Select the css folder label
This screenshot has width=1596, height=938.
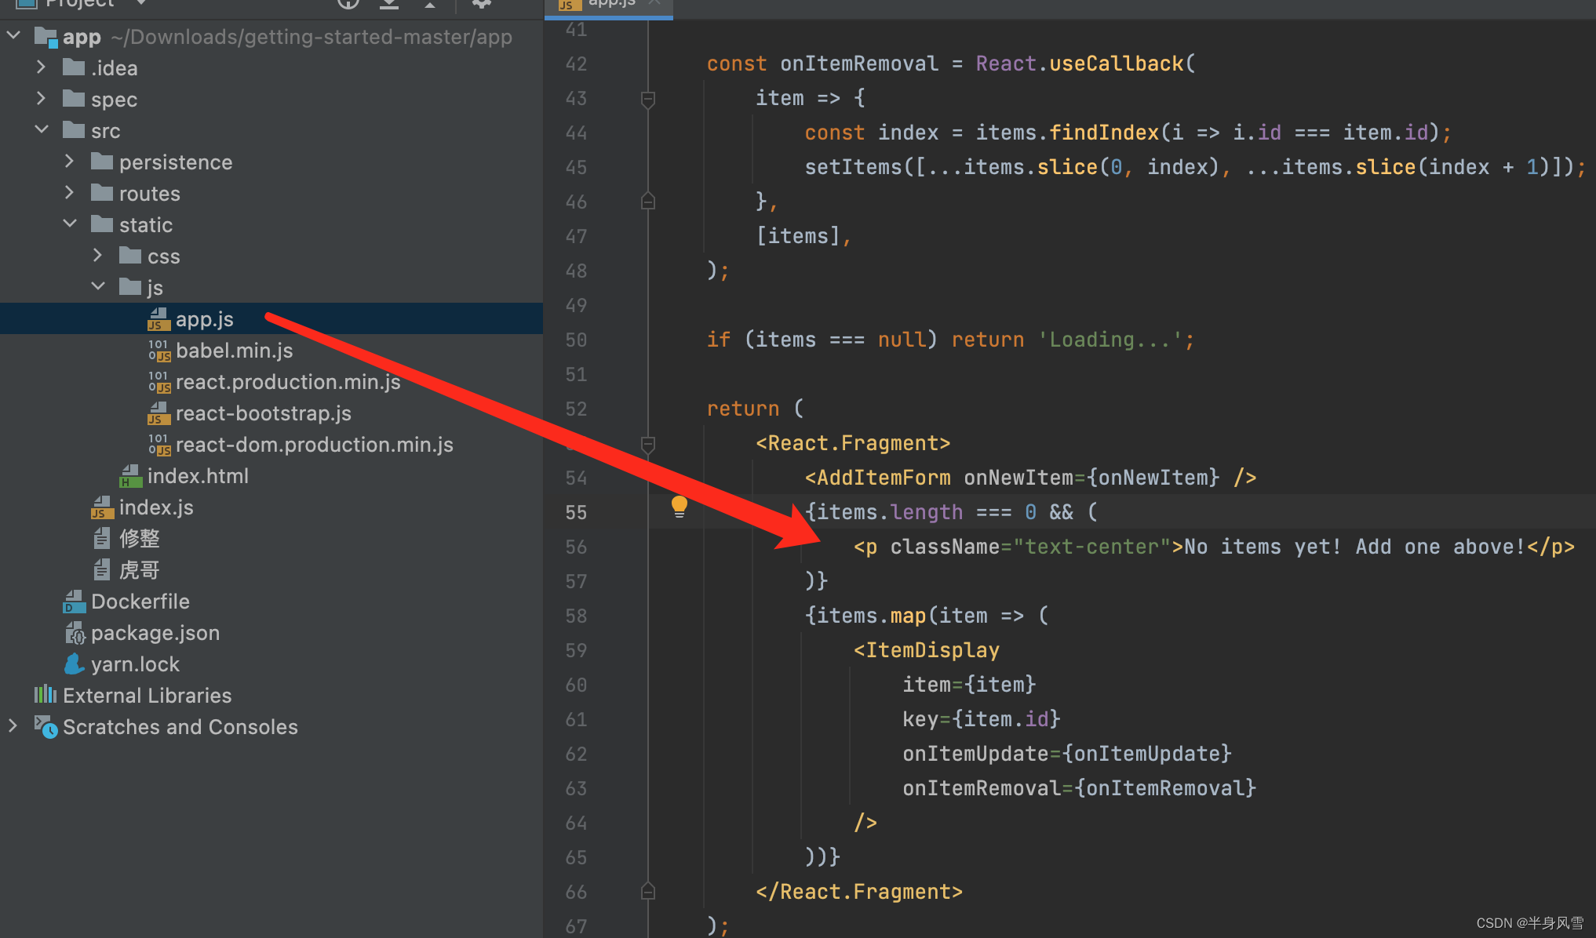tap(164, 256)
